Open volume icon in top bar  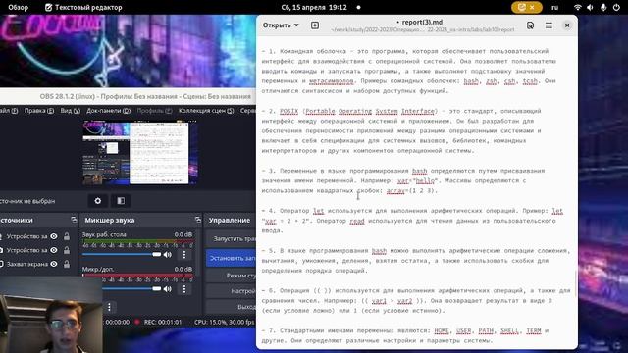click(590, 7)
